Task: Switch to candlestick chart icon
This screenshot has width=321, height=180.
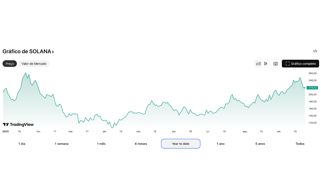Action: click(266, 63)
